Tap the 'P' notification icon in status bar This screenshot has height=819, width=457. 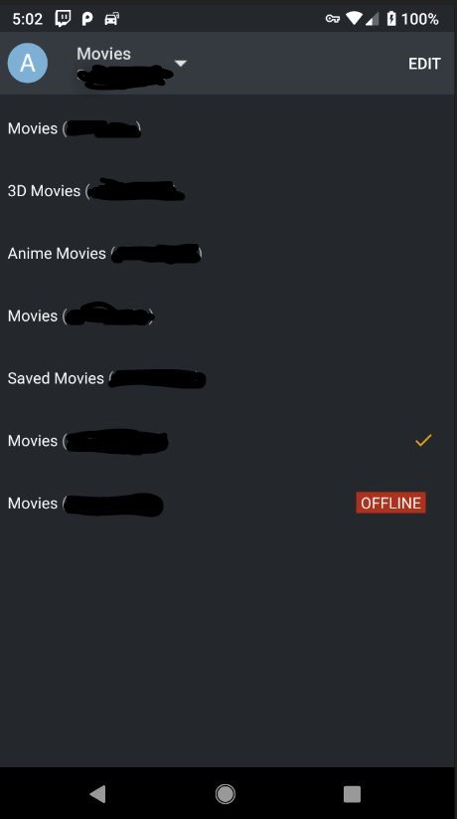(87, 19)
